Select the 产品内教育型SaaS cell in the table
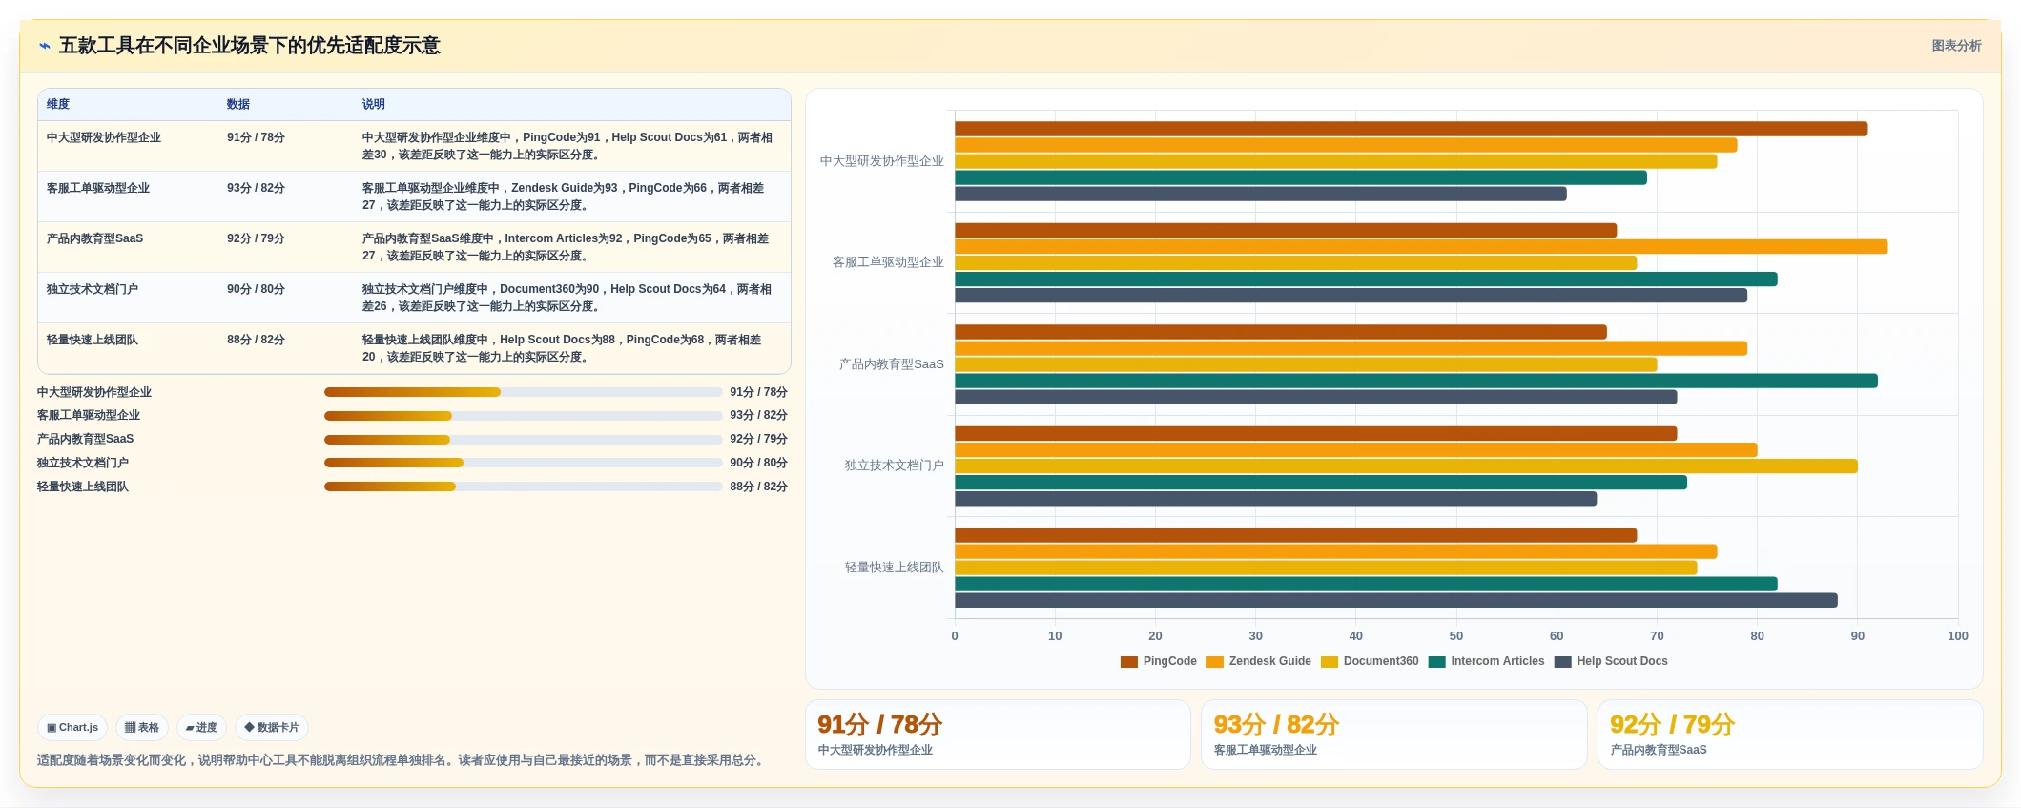The width and height of the screenshot is (2021, 808). coord(94,238)
